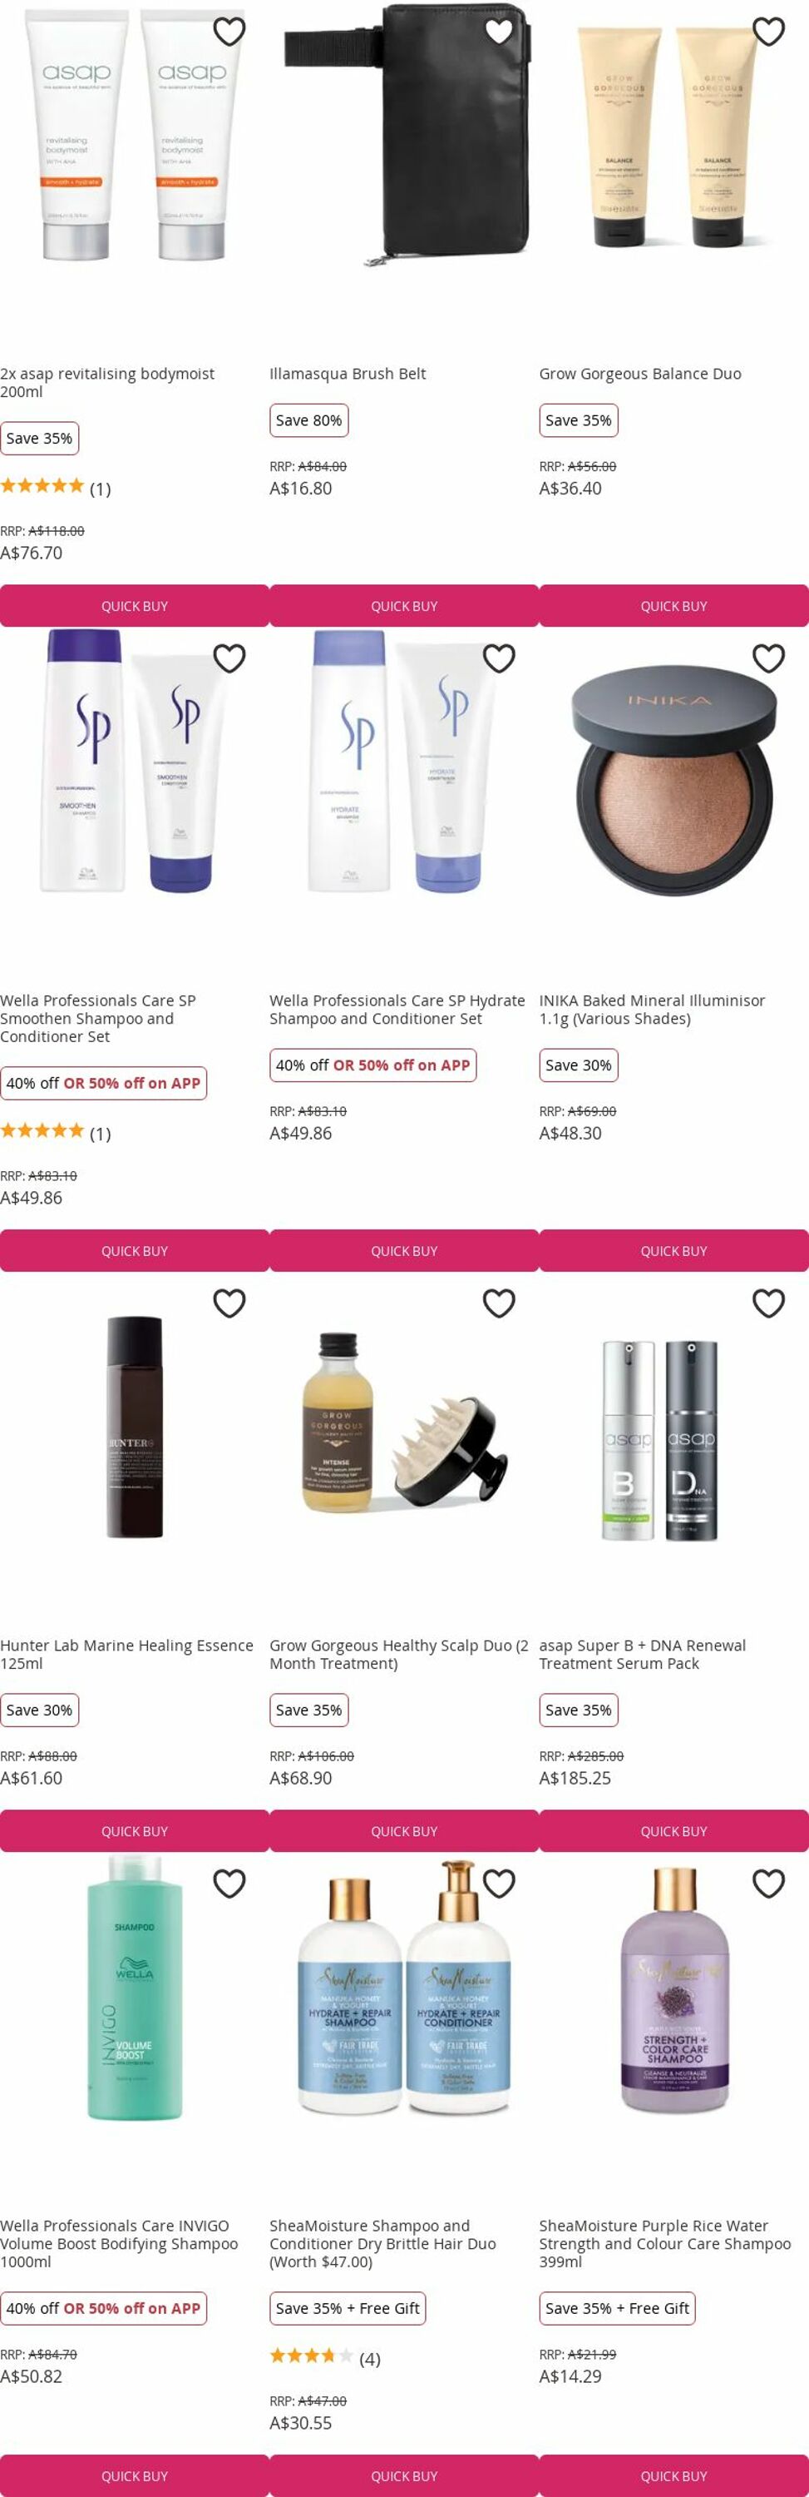Quick Buy asap Super B + DNA Serum Pack

[674, 1831]
